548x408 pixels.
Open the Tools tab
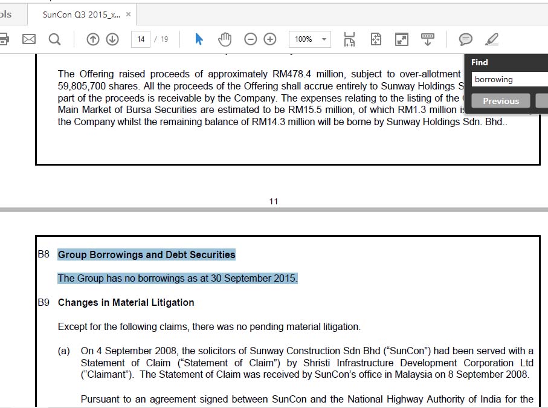point(6,15)
